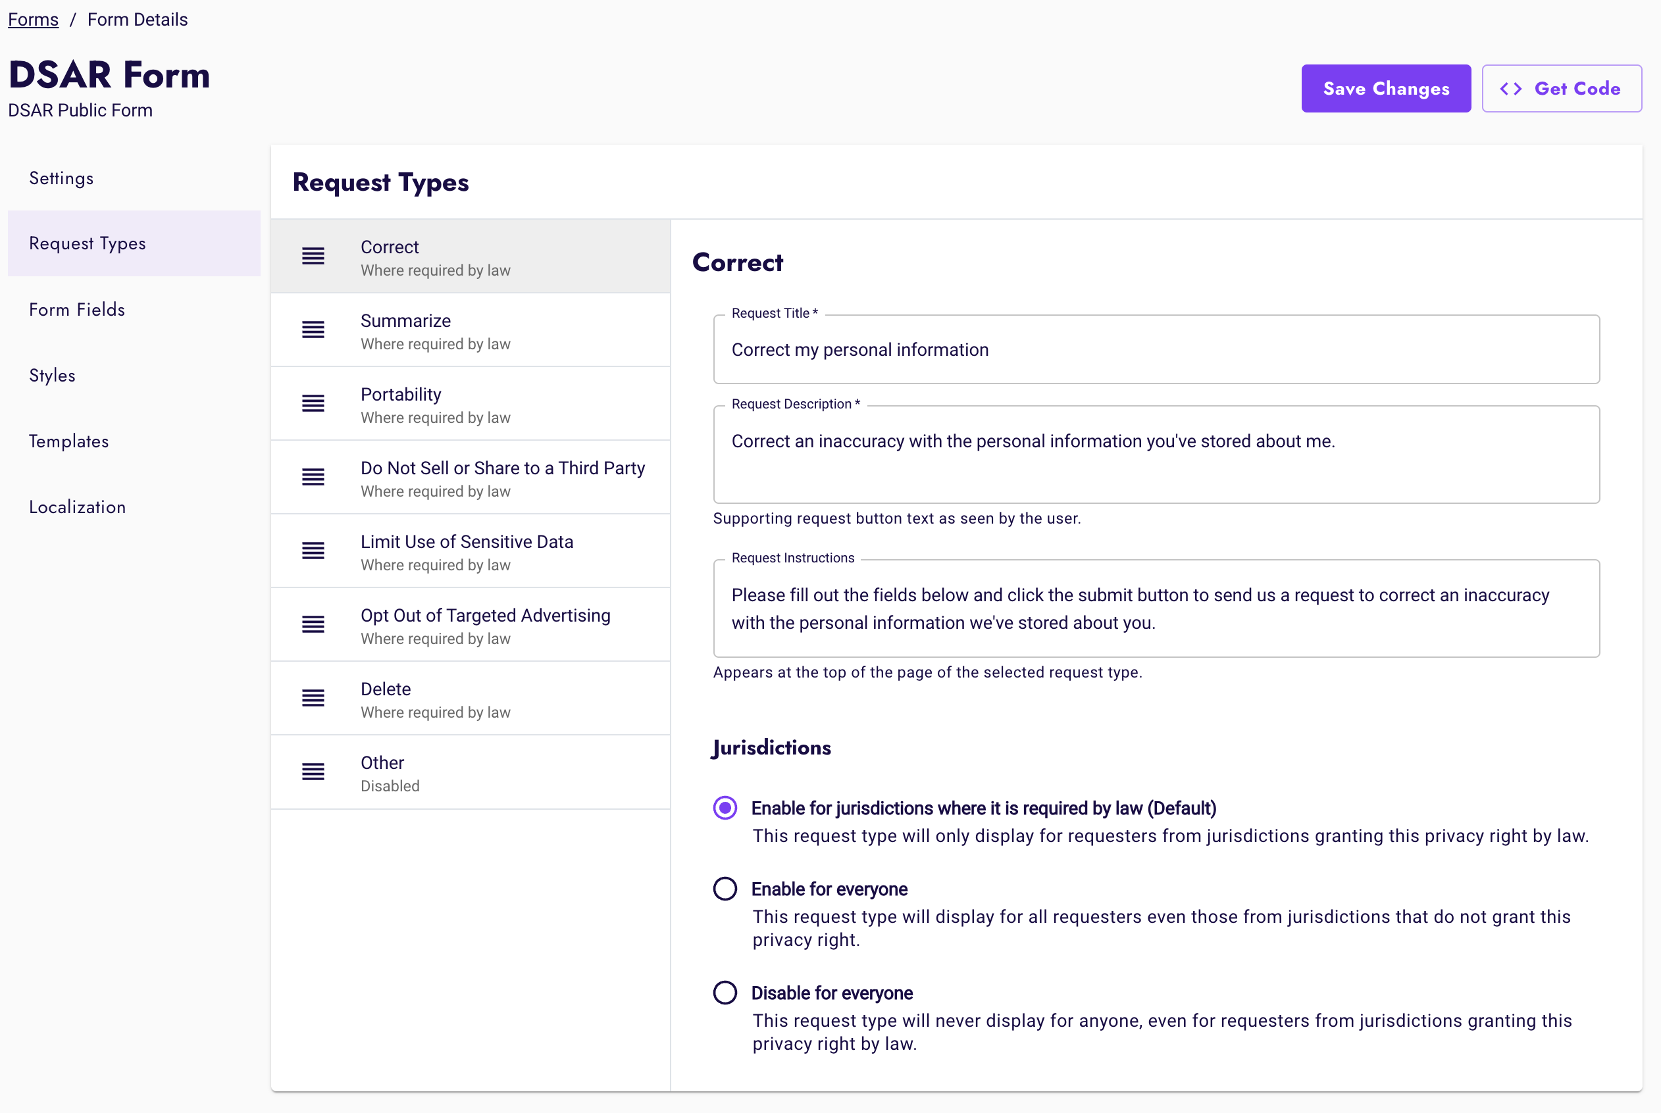Image resolution: width=1661 pixels, height=1113 pixels.
Task: Click drag handle next to Opt Out of Targeted Advertising
Action: coord(313,625)
